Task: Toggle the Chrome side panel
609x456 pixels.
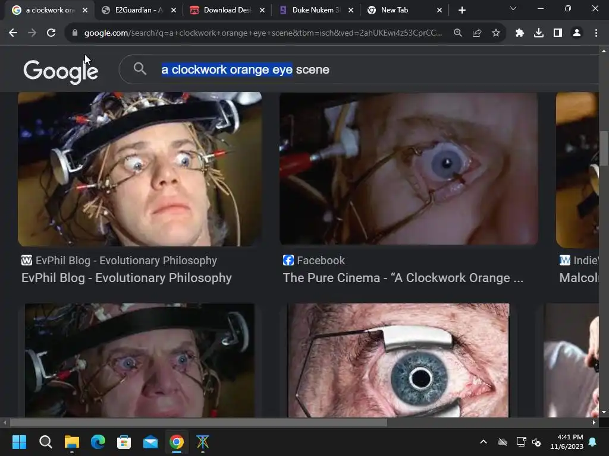Action: pyautogui.click(x=558, y=33)
